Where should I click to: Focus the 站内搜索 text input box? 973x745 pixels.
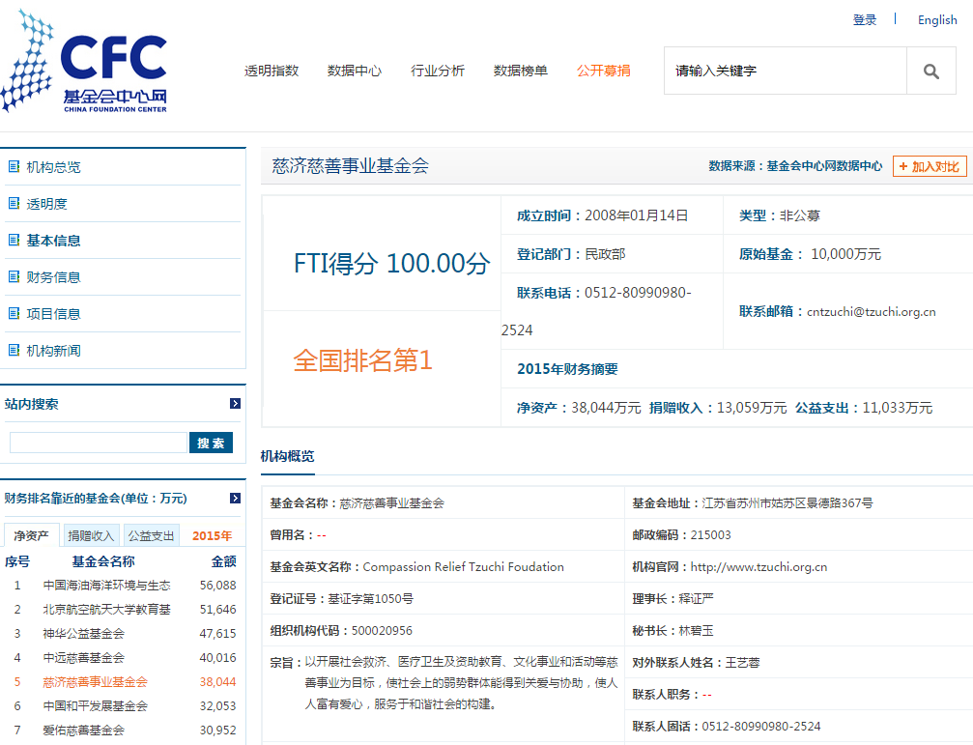click(x=99, y=443)
